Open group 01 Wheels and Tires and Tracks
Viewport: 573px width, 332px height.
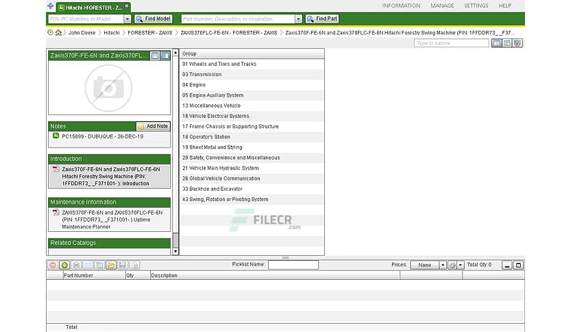252,64
